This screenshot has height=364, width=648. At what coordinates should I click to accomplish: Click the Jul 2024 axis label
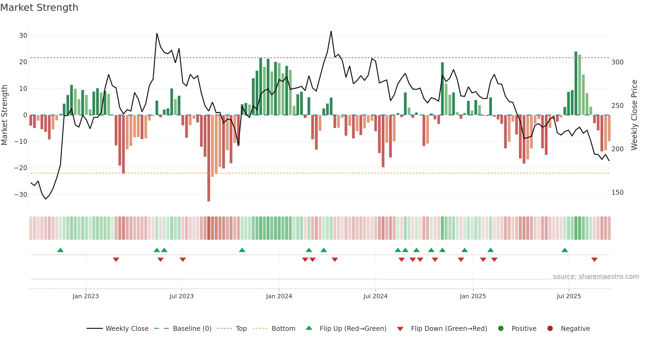click(x=375, y=296)
